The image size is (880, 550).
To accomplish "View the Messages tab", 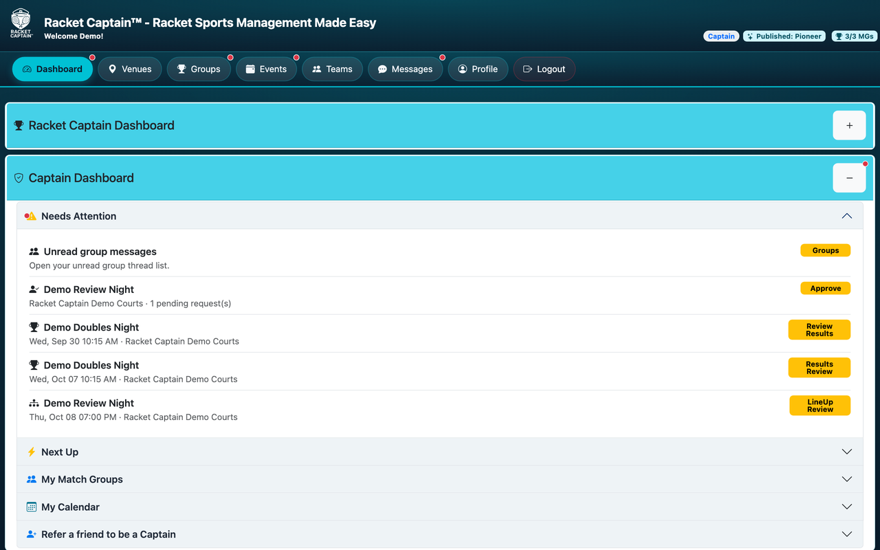I will click(405, 69).
